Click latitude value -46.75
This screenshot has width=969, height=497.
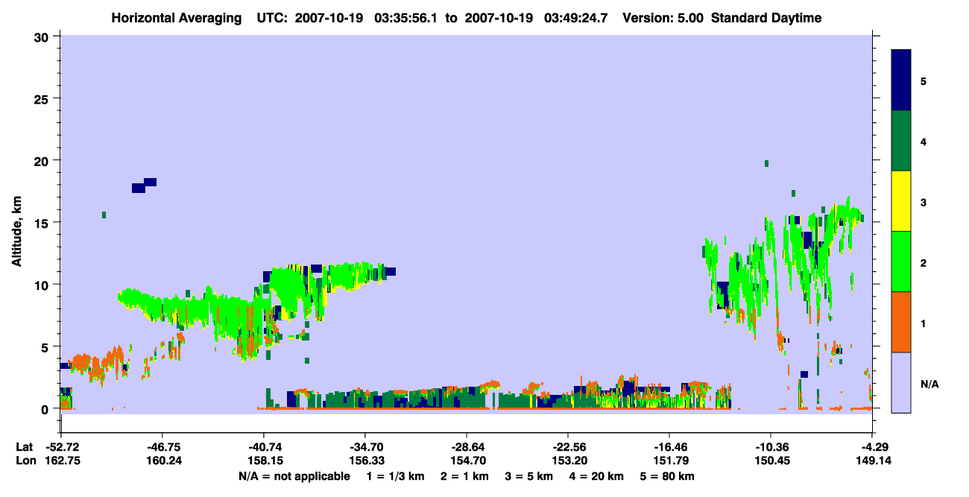(162, 447)
